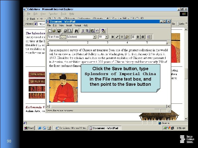Click Internet Explorer scrollbar up arrow
This screenshot has width=198, height=148.
186,29
